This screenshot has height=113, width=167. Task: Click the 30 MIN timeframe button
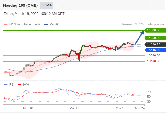[x=46, y=5]
